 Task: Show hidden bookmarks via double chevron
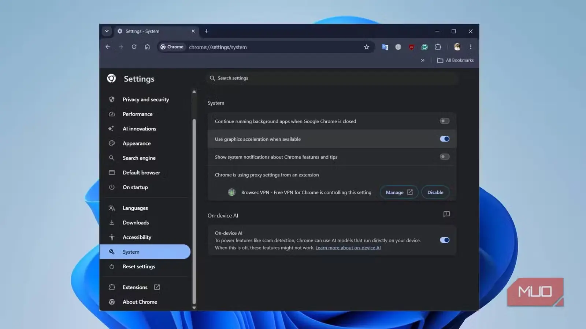423,60
